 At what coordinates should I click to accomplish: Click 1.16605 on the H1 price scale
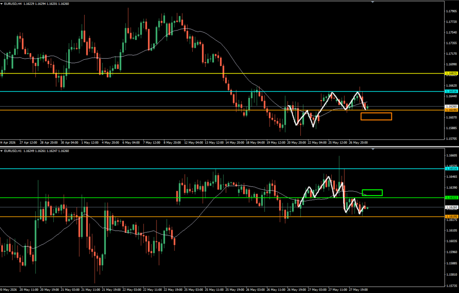click(453, 155)
